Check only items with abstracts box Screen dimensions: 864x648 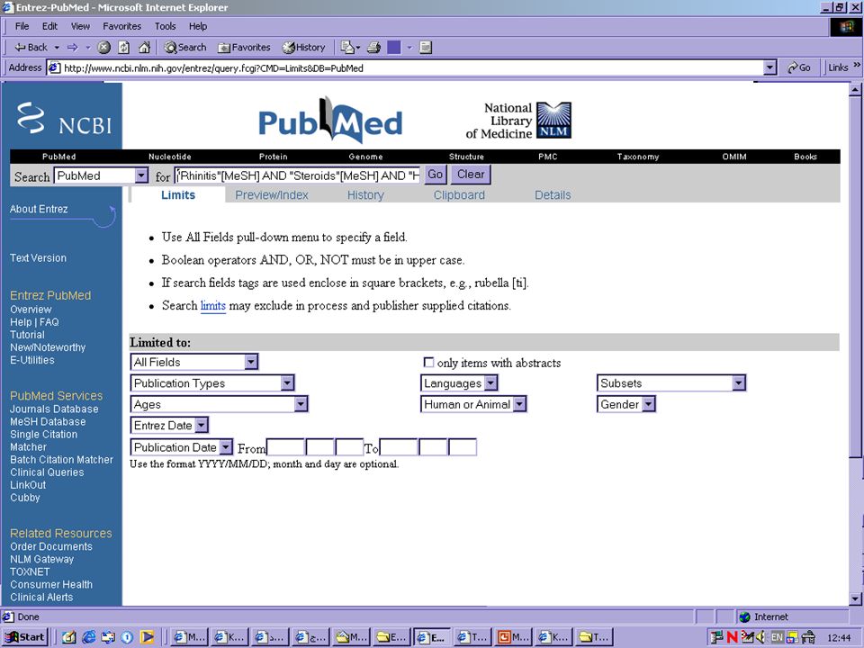point(428,362)
